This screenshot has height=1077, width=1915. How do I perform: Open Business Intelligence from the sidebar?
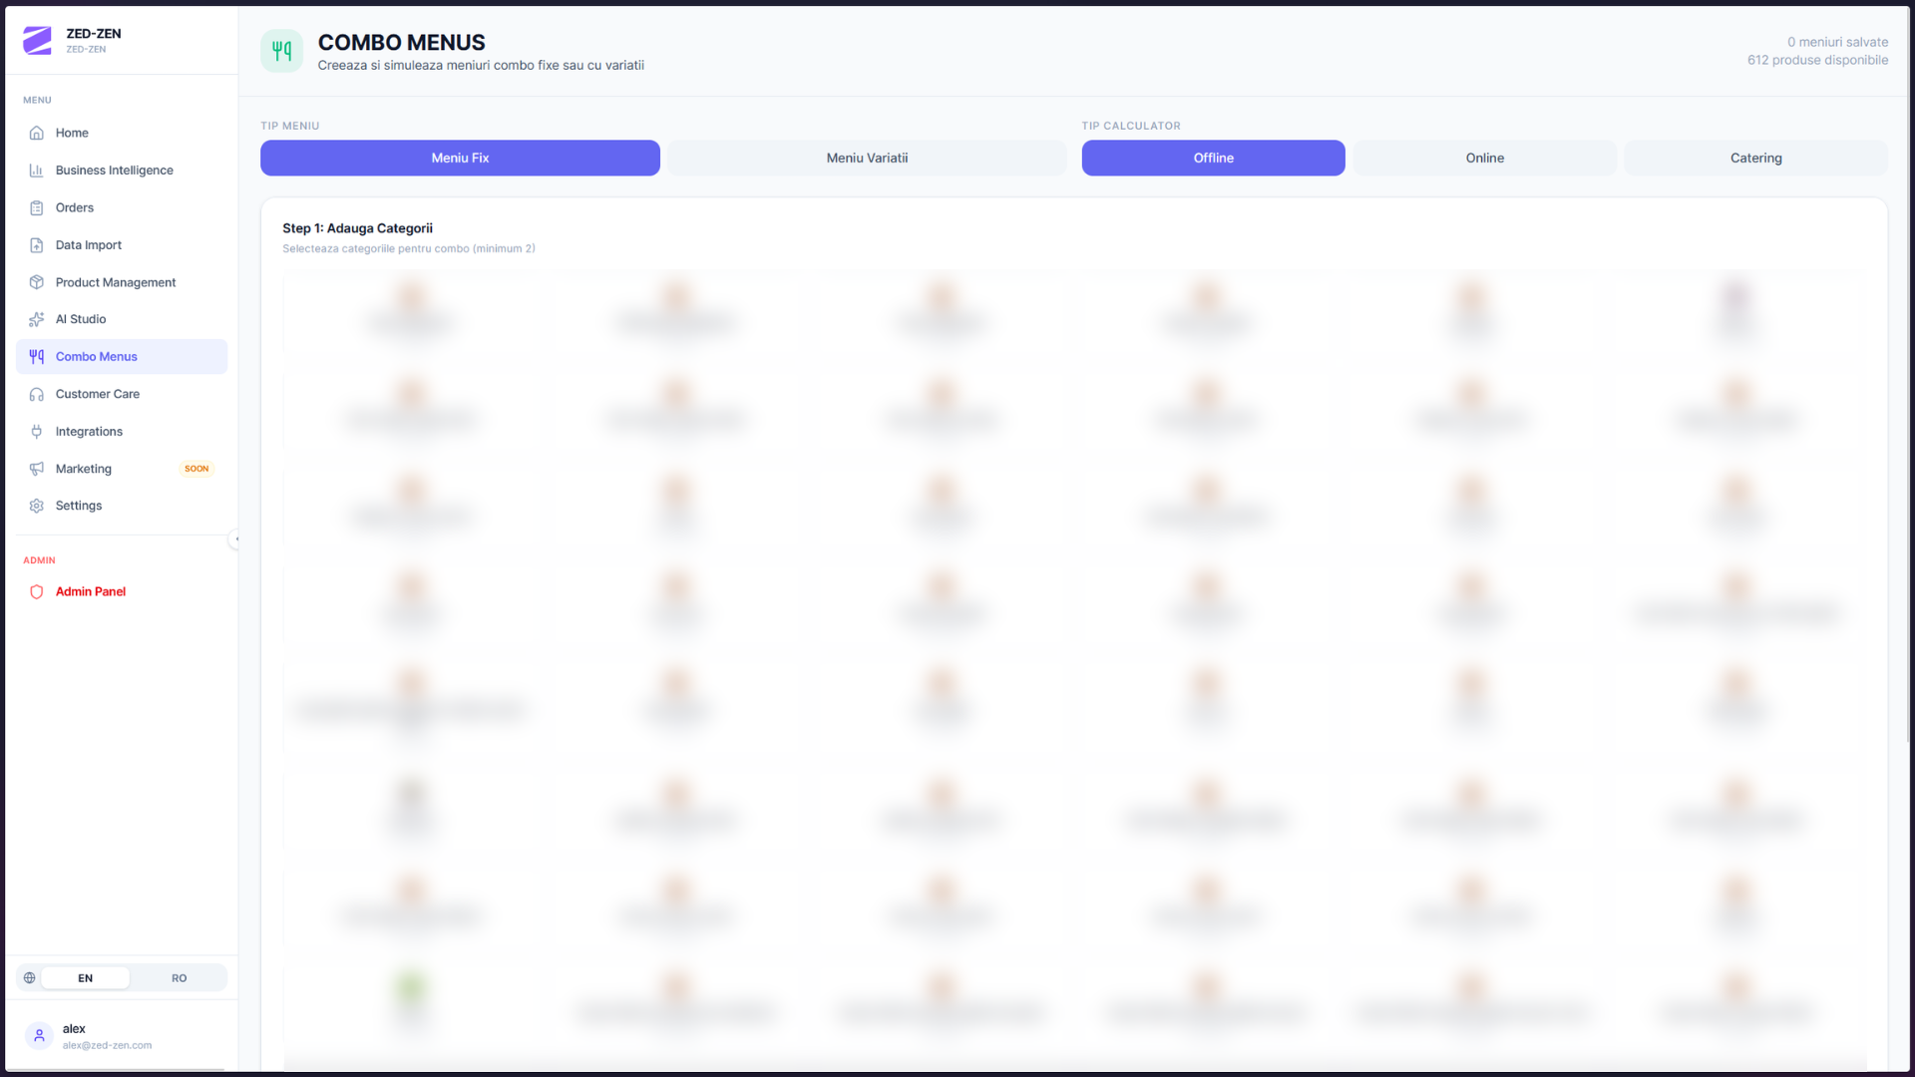pyautogui.click(x=122, y=171)
